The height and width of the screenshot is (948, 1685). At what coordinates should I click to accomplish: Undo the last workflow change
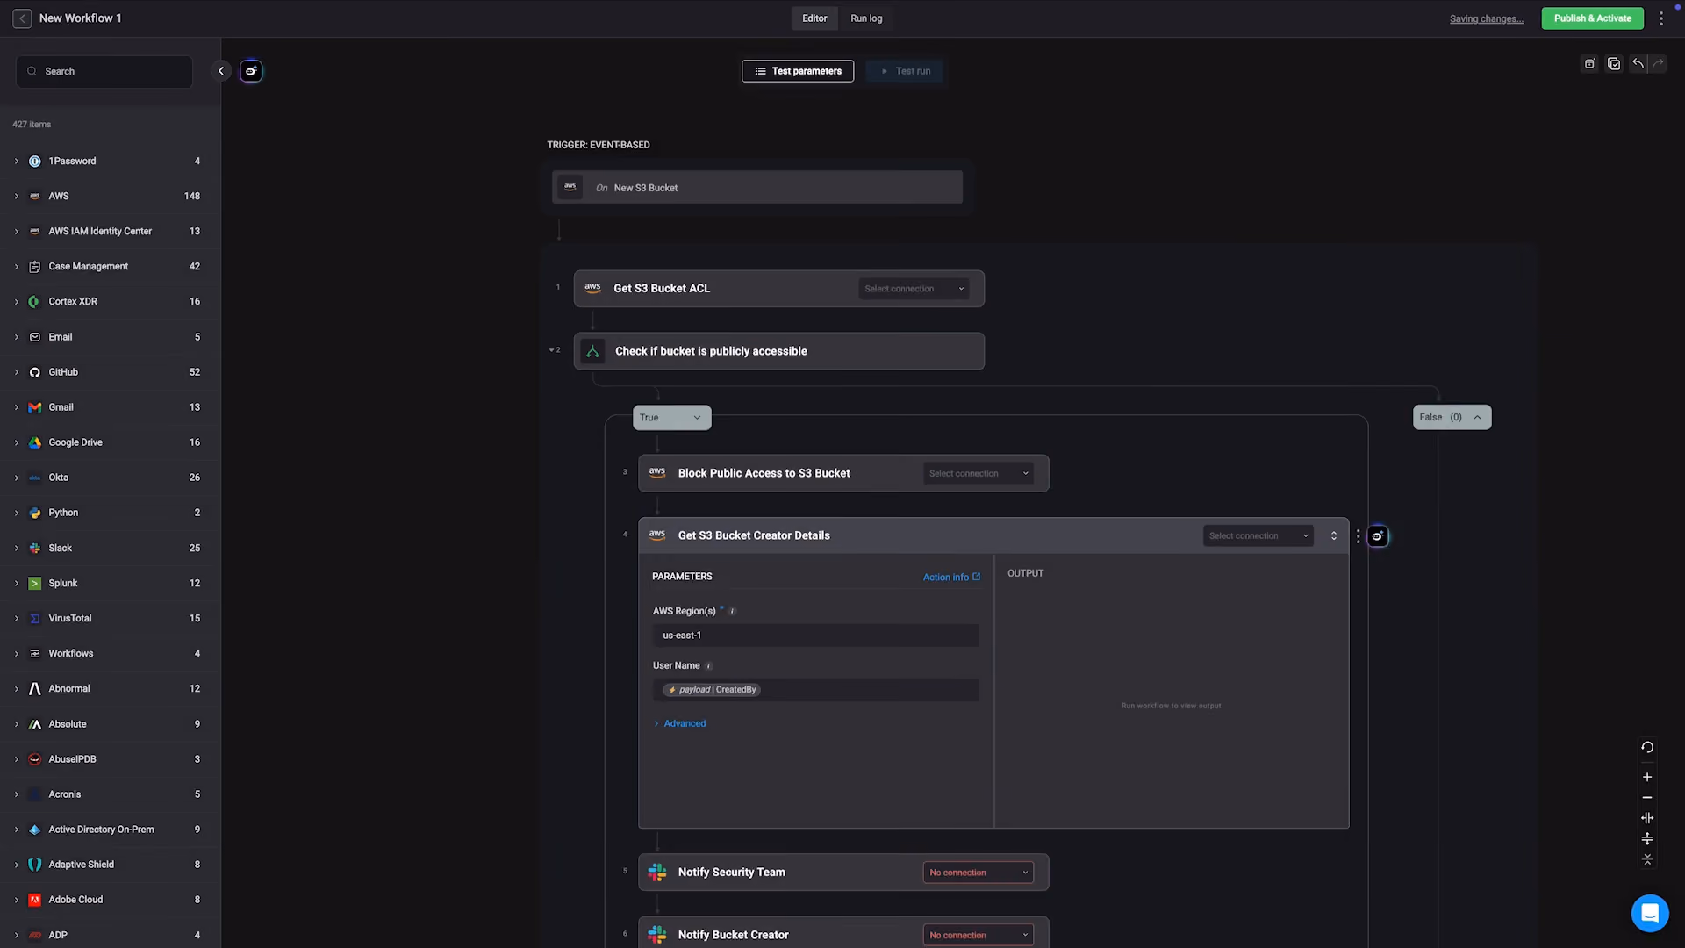1638,64
